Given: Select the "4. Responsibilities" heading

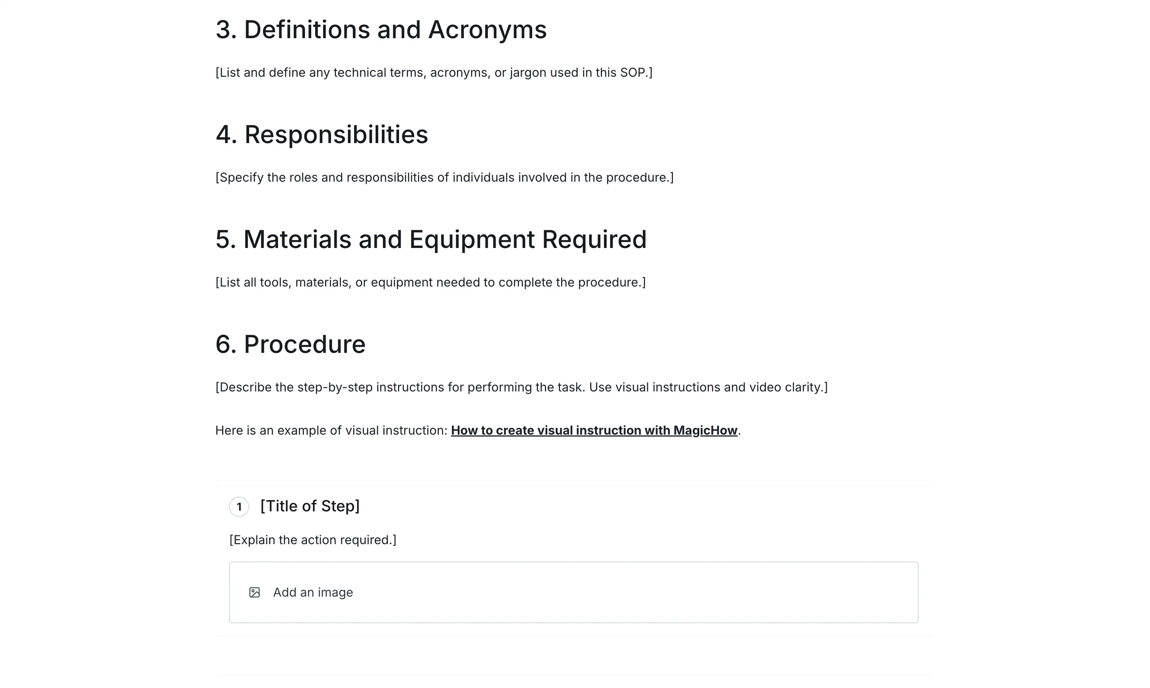Looking at the screenshot, I should [322, 135].
